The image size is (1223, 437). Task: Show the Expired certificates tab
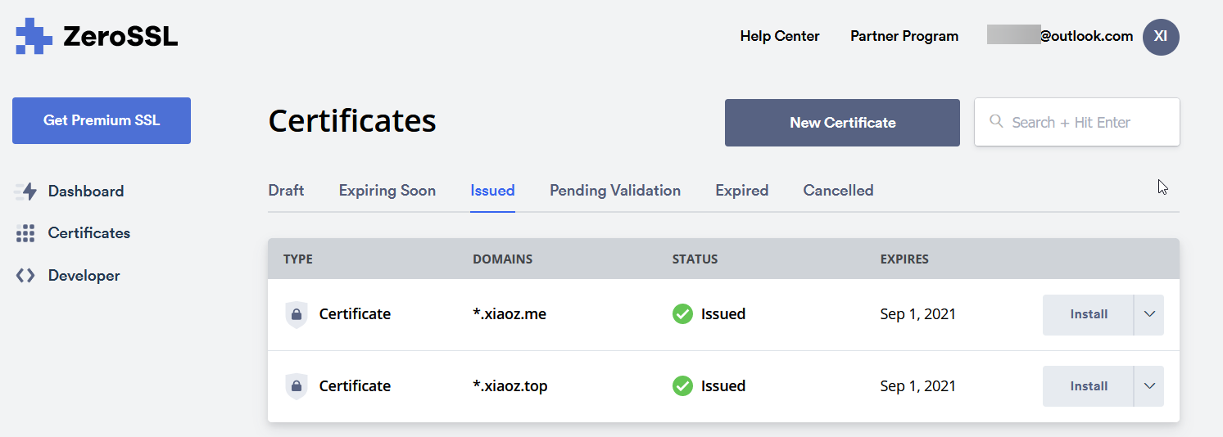[741, 191]
